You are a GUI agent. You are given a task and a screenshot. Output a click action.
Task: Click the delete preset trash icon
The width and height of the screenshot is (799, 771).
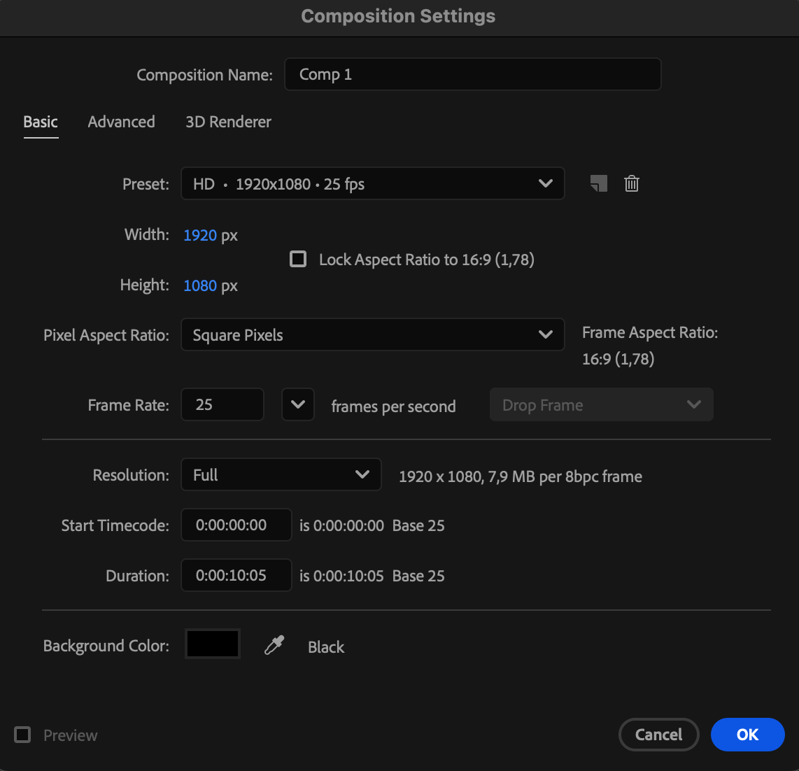[x=632, y=184]
